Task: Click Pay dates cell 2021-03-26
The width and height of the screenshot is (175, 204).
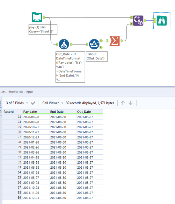Action: coord(36,152)
